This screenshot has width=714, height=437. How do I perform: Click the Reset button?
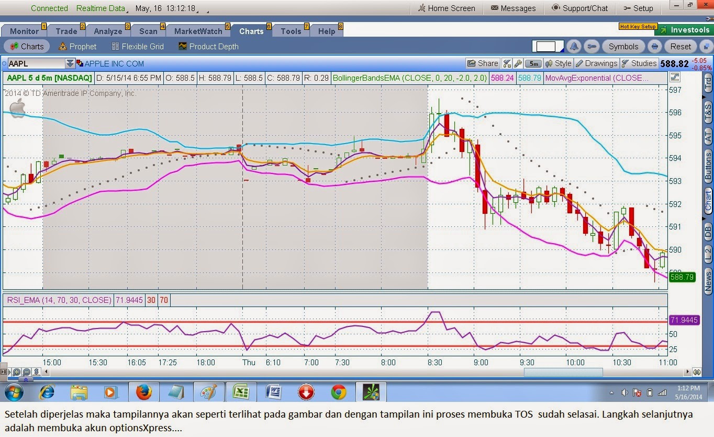680,46
